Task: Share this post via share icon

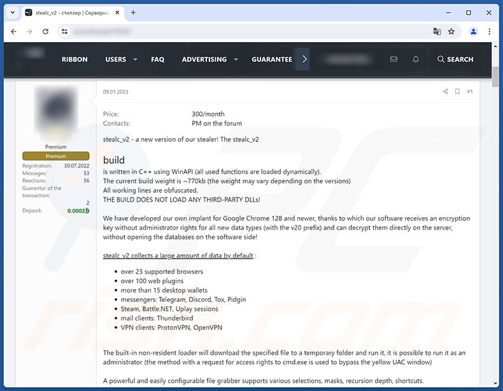Action: pyautogui.click(x=445, y=92)
